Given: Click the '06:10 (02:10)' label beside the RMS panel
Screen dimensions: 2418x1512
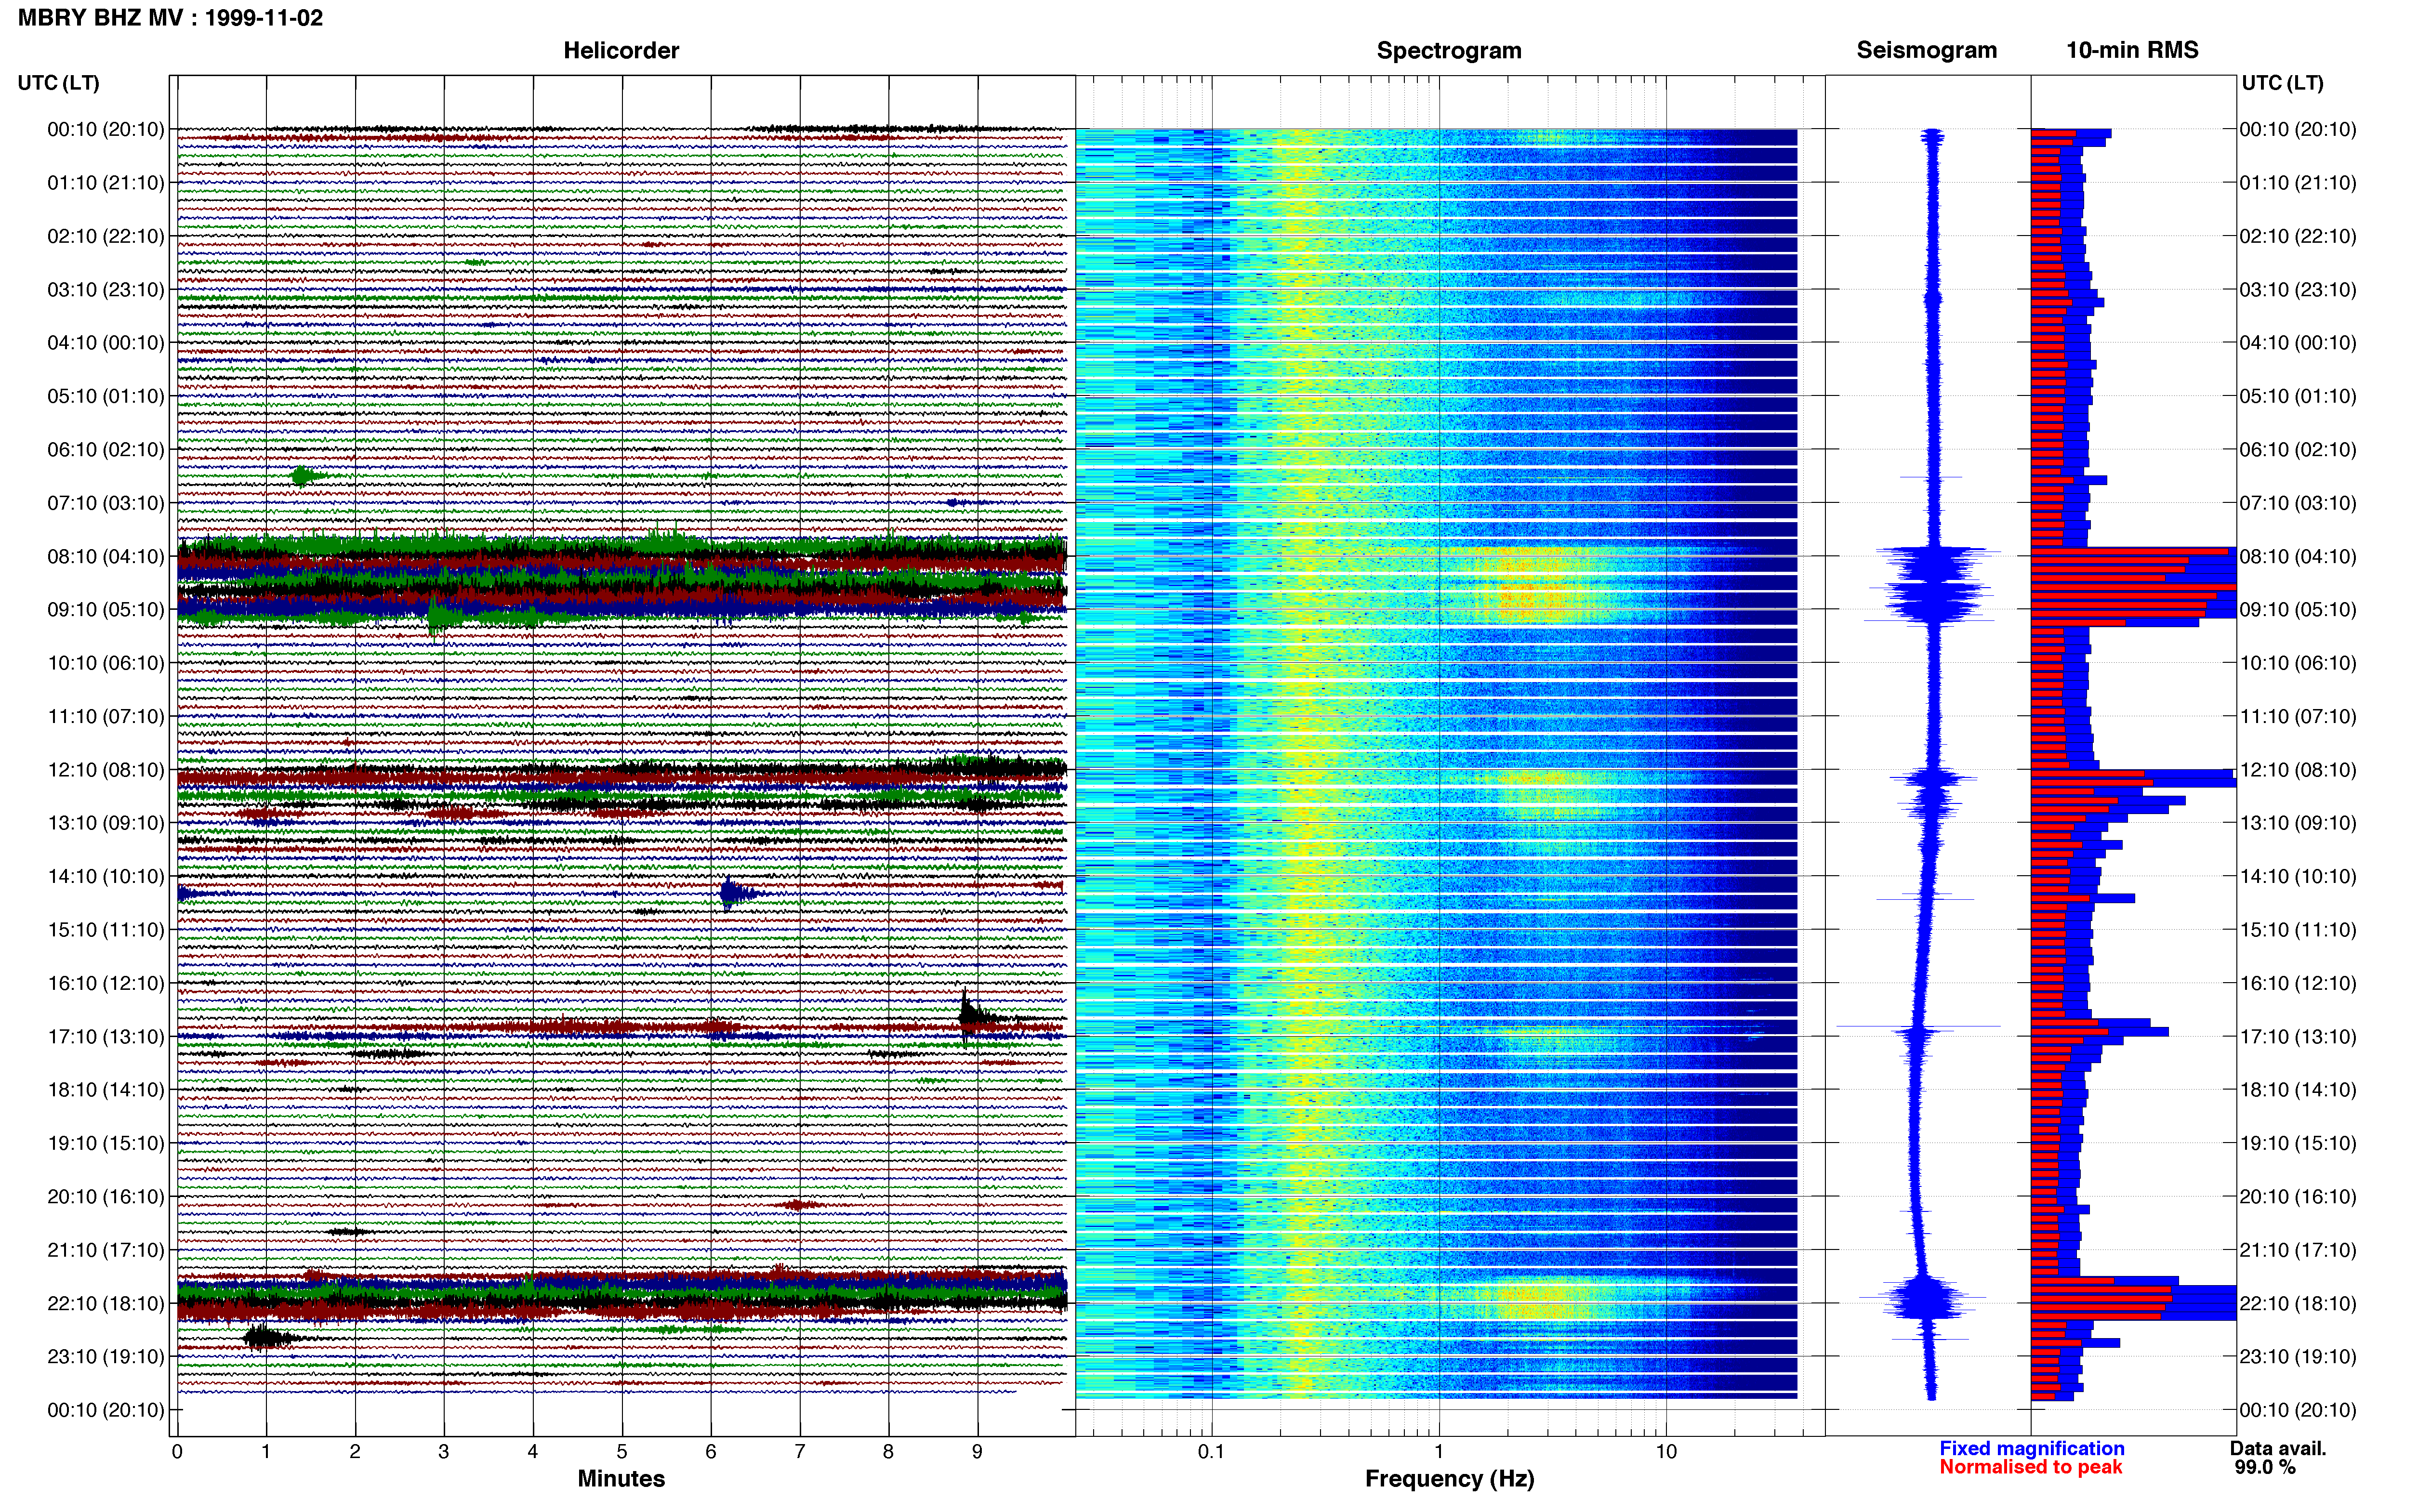Looking at the screenshot, I should point(2298,449).
